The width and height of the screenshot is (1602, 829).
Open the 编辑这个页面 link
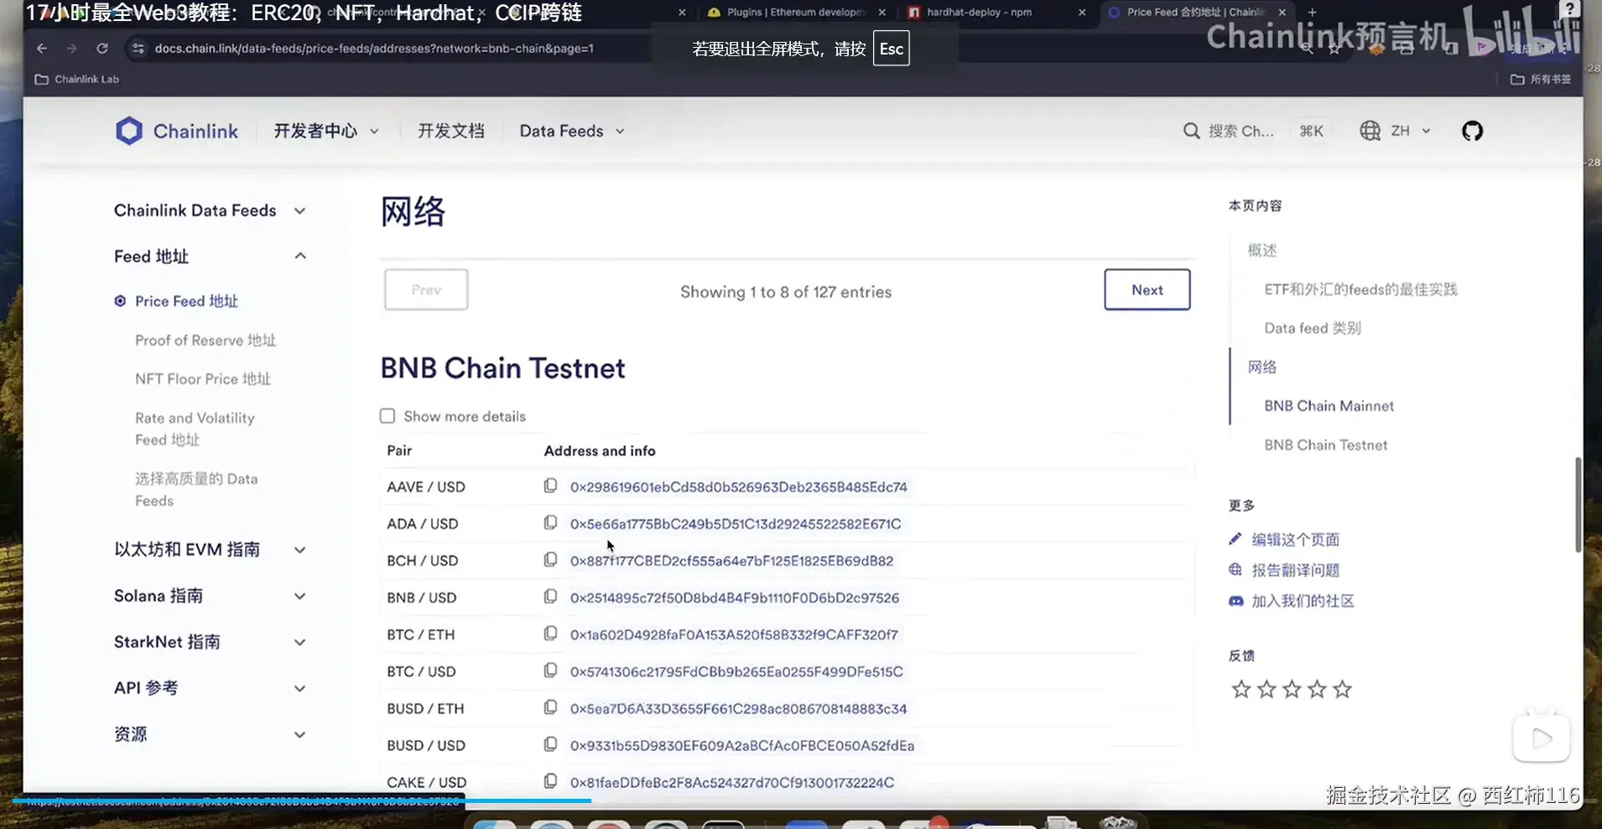click(1295, 539)
